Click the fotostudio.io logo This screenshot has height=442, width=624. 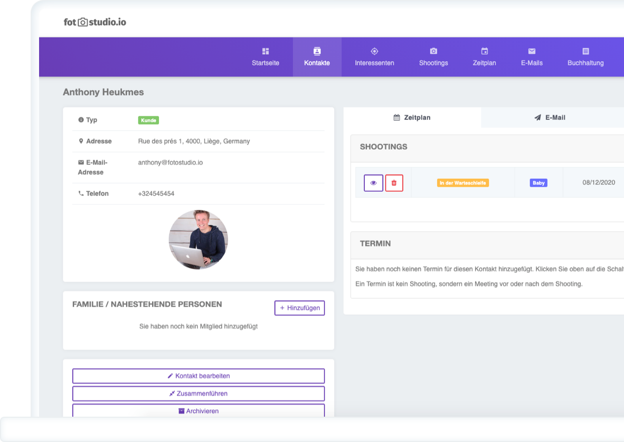point(95,22)
